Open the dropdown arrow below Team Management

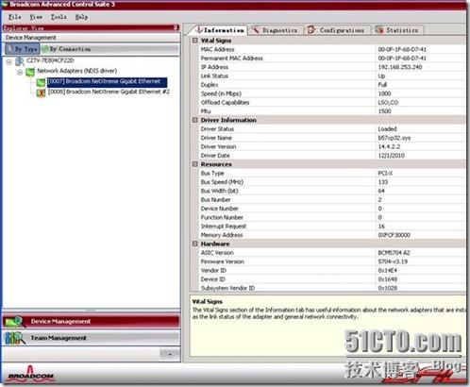coord(170,354)
